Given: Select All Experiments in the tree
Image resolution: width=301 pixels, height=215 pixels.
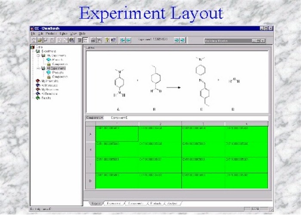Looking at the screenshot, I should click(56, 68).
